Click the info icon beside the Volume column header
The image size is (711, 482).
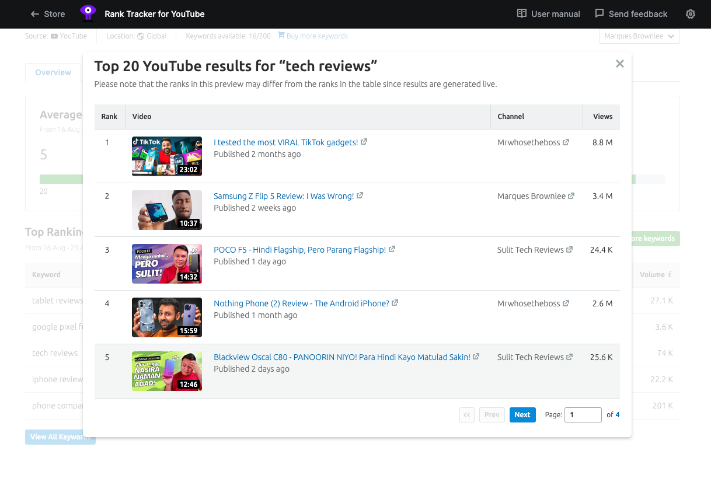click(x=669, y=274)
